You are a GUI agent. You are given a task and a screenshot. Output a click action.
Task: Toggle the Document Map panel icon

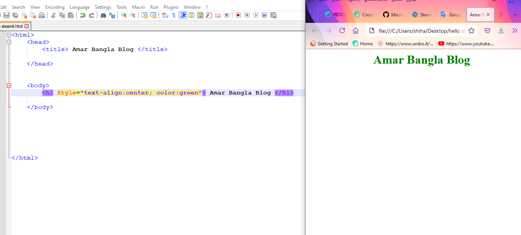[x=200, y=15]
